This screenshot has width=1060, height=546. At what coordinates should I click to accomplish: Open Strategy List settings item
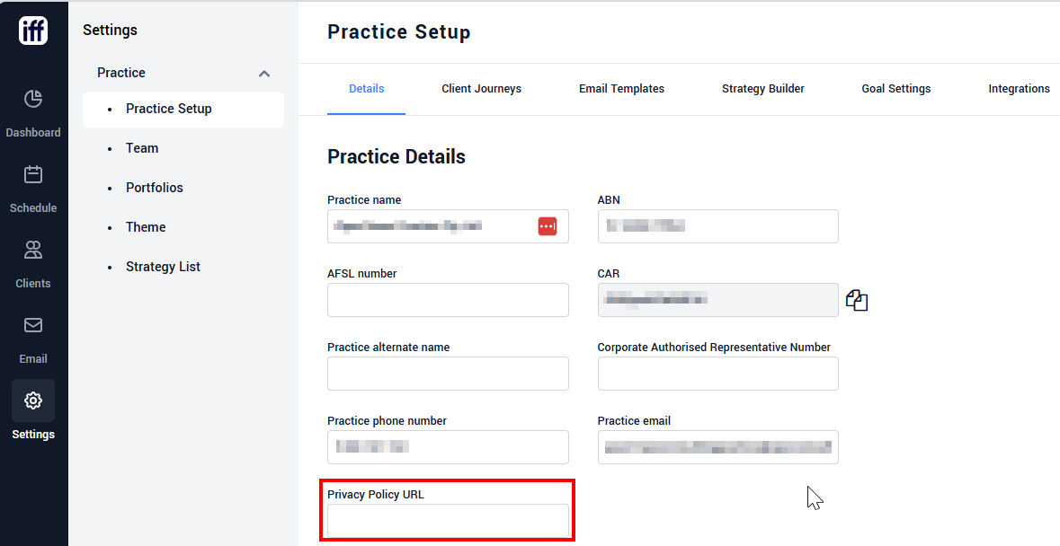[x=163, y=267]
